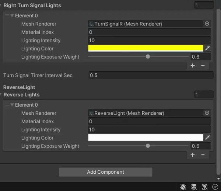The width and height of the screenshot is (221, 191).
Task: Click Add Component button
Action: (x=105, y=172)
